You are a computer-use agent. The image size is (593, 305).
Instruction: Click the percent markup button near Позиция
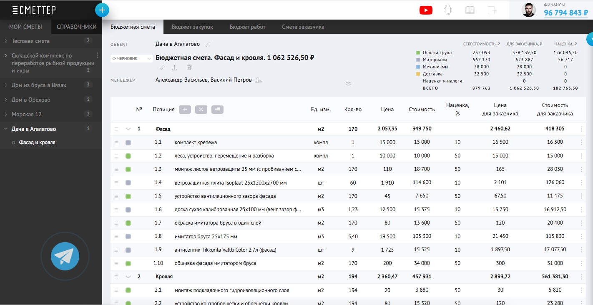point(201,110)
